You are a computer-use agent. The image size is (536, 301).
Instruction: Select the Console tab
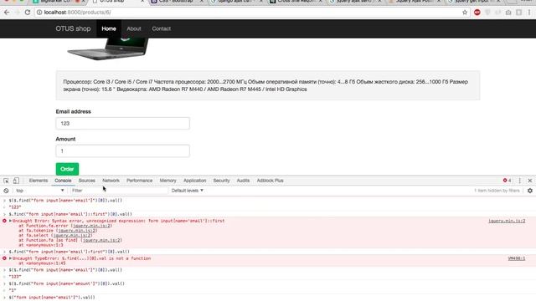point(63,181)
